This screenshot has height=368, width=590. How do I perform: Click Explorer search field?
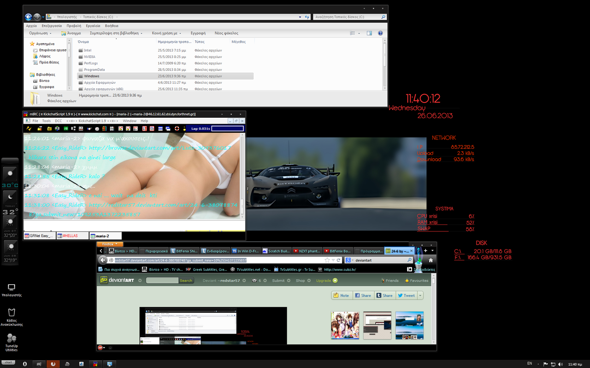[349, 17]
